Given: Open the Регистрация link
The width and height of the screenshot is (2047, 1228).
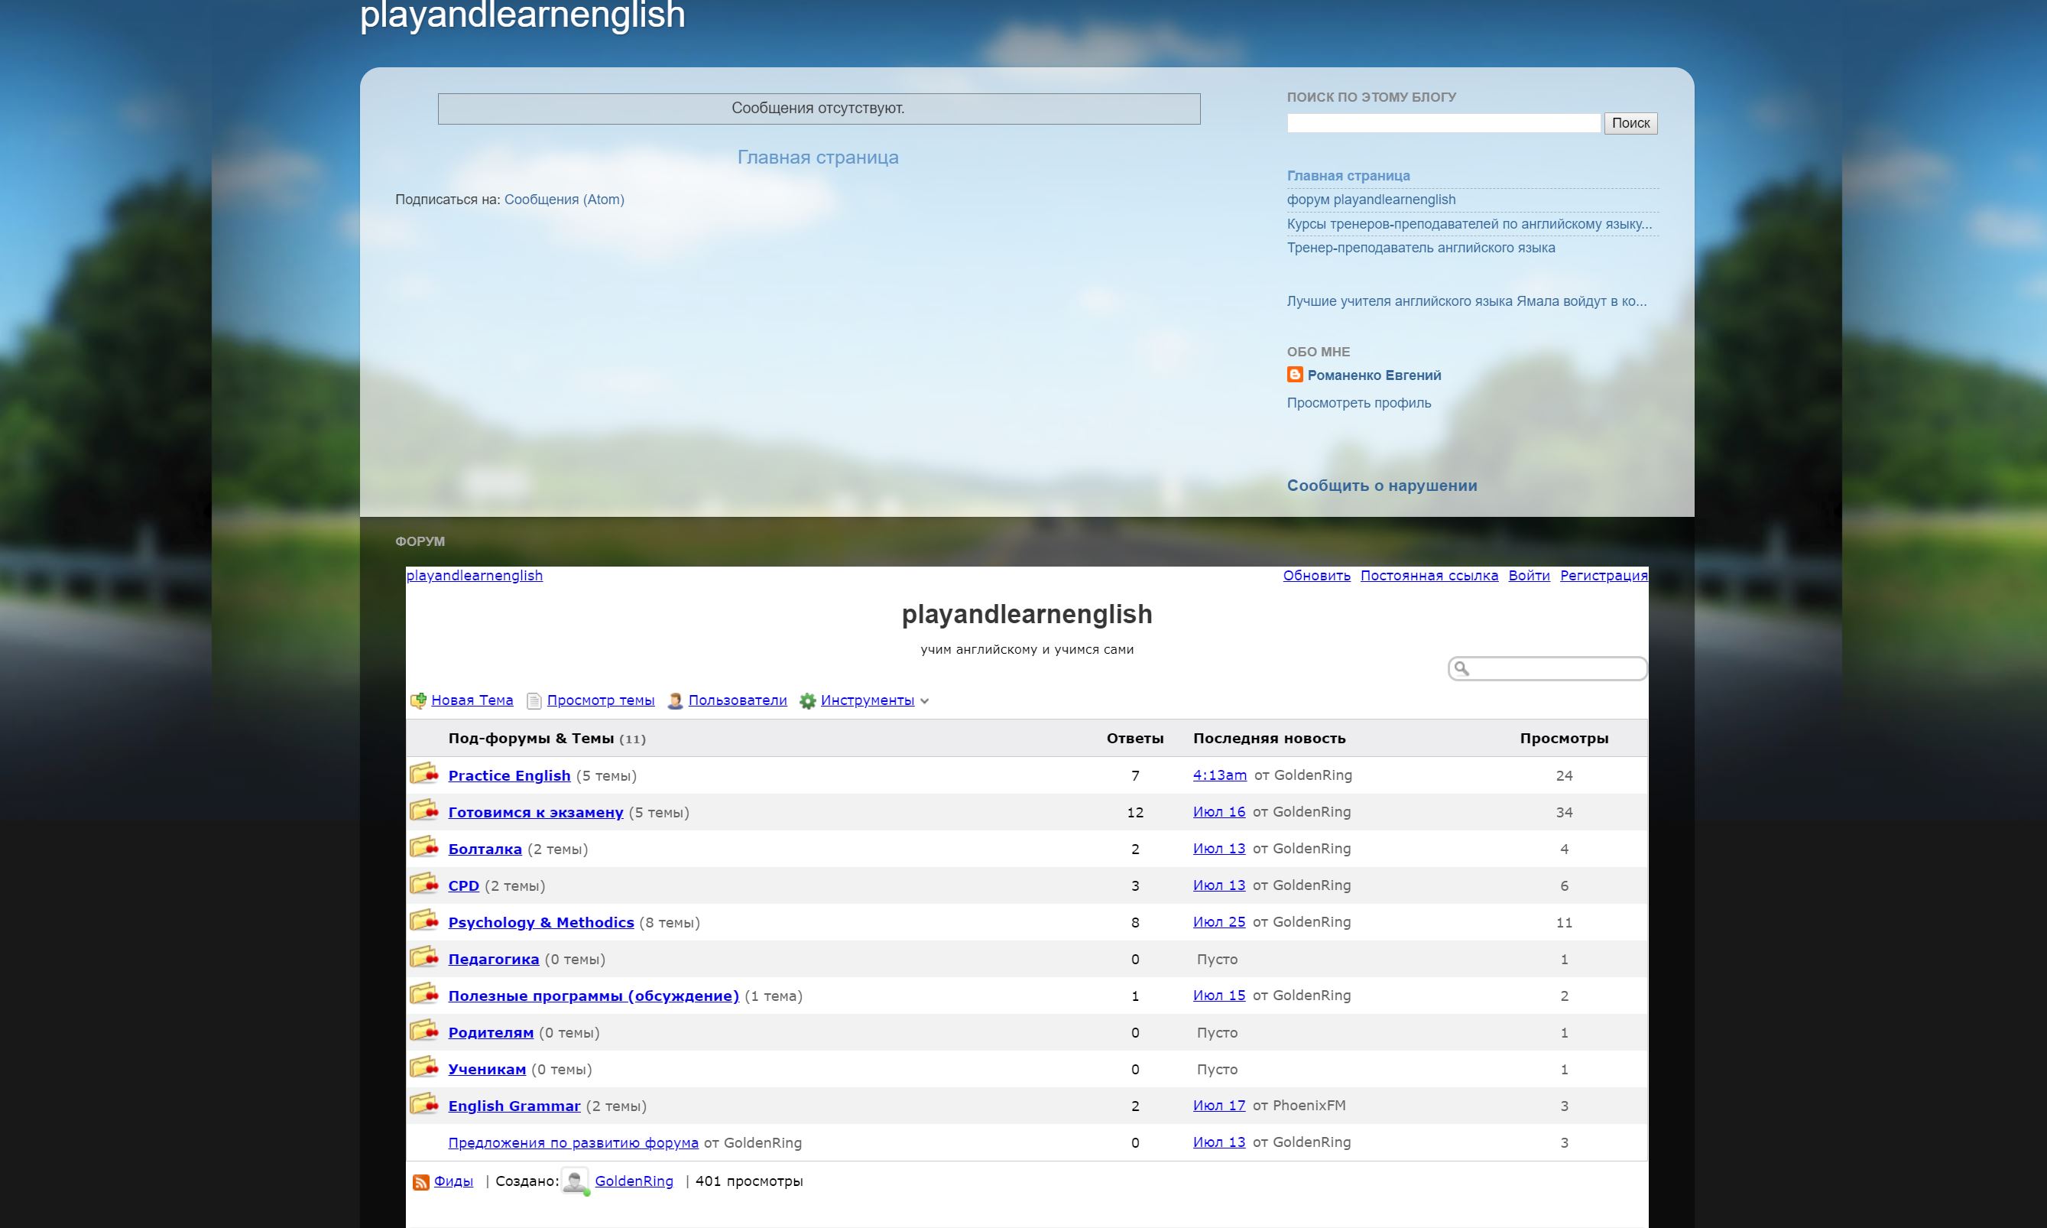Looking at the screenshot, I should pyautogui.click(x=1603, y=575).
